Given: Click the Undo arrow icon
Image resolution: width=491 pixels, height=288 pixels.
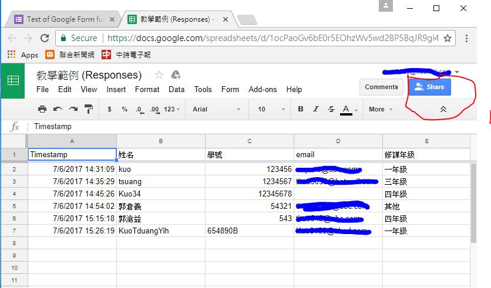Looking at the screenshot, I should click(58, 109).
